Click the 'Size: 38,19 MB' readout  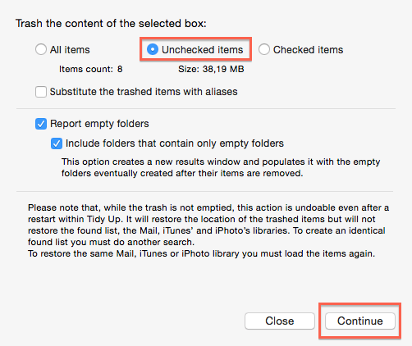pyautogui.click(x=211, y=69)
